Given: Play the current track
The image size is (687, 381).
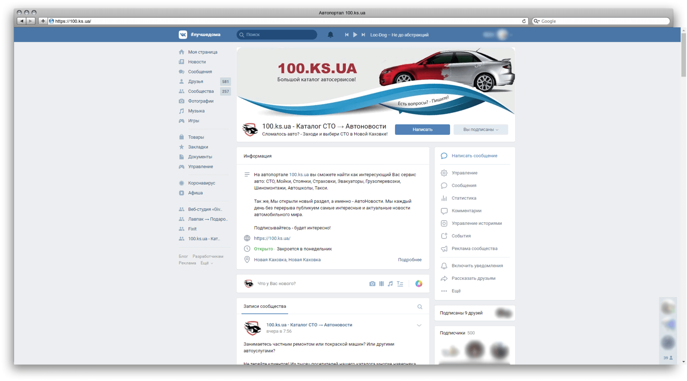Looking at the screenshot, I should [x=355, y=35].
